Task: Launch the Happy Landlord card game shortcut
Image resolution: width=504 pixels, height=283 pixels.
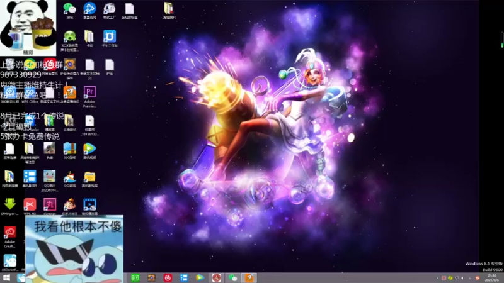Action: pyautogui.click(x=69, y=207)
